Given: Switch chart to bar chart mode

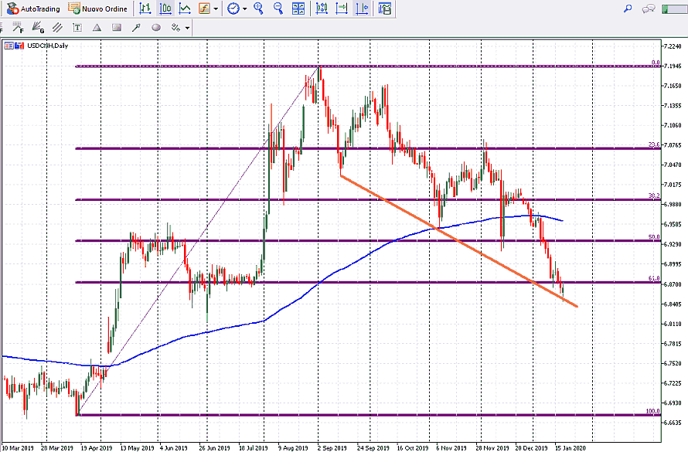Looking at the screenshot, I should click(145, 8).
